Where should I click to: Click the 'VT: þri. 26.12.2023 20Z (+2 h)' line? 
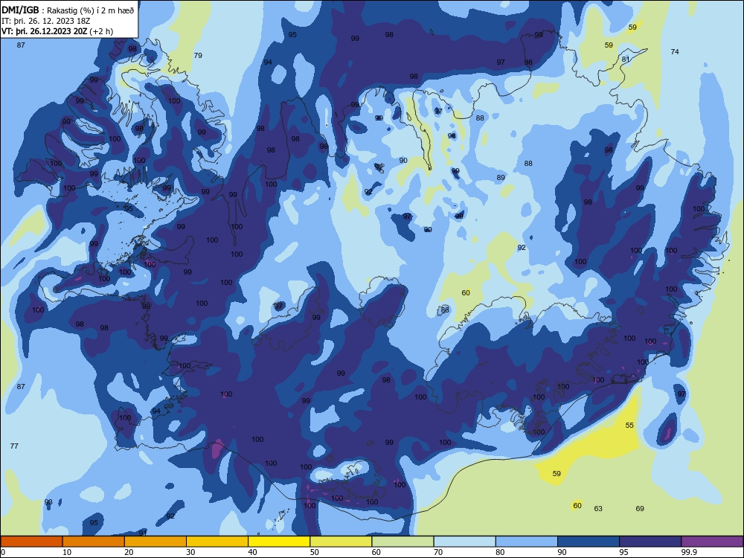tap(57, 31)
